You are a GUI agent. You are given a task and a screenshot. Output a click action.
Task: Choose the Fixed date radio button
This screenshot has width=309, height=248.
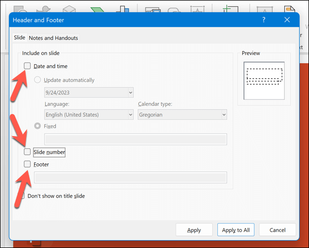(37, 126)
